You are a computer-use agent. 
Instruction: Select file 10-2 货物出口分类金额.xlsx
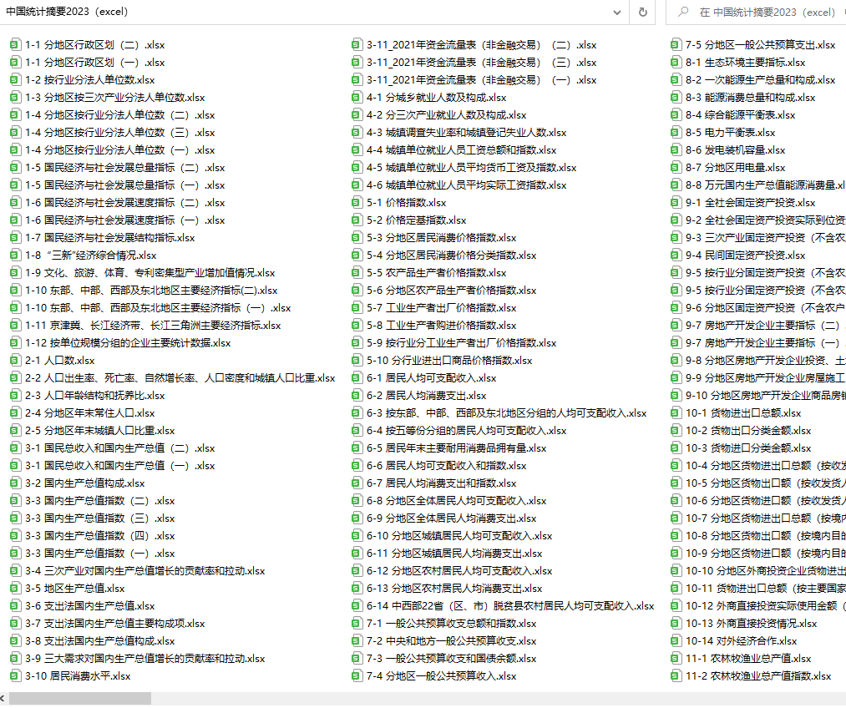pyautogui.click(x=742, y=430)
